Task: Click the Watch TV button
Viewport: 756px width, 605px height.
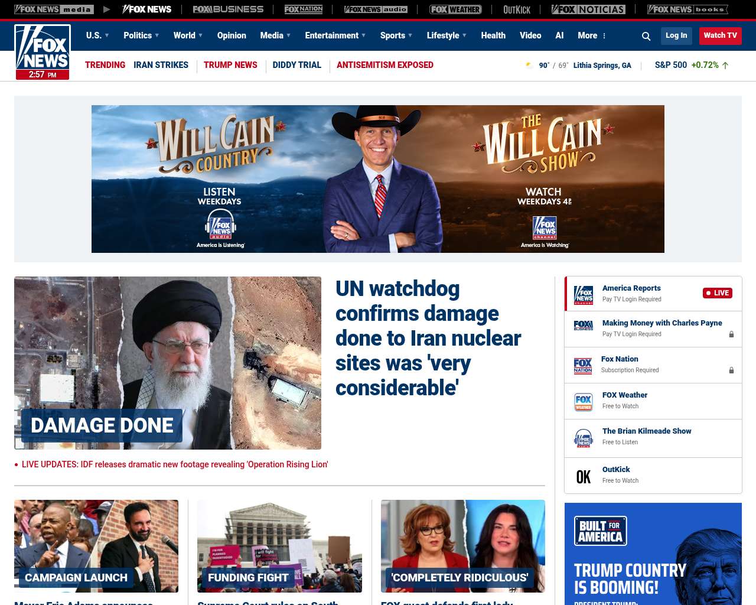Action: pyautogui.click(x=720, y=35)
